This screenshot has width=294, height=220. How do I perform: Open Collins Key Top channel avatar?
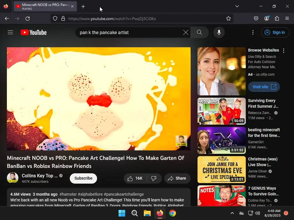tap(13, 177)
